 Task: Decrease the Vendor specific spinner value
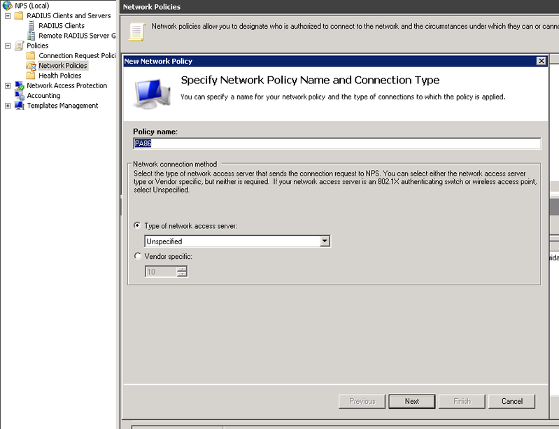pyautogui.click(x=182, y=274)
